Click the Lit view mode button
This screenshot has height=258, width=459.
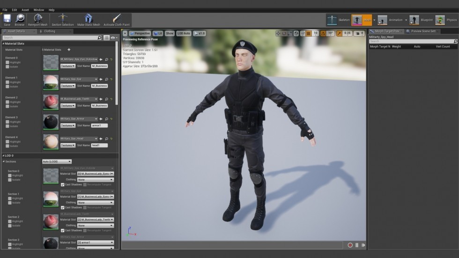(158, 33)
